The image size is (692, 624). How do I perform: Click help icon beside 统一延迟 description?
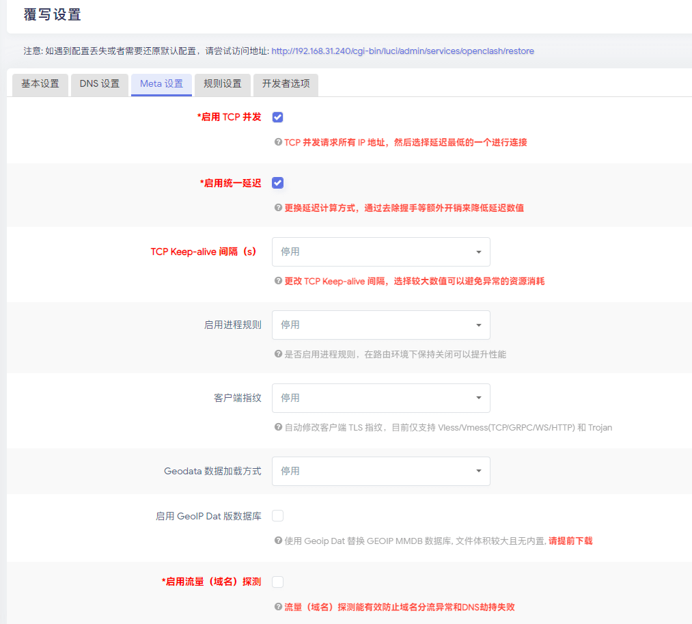[278, 208]
